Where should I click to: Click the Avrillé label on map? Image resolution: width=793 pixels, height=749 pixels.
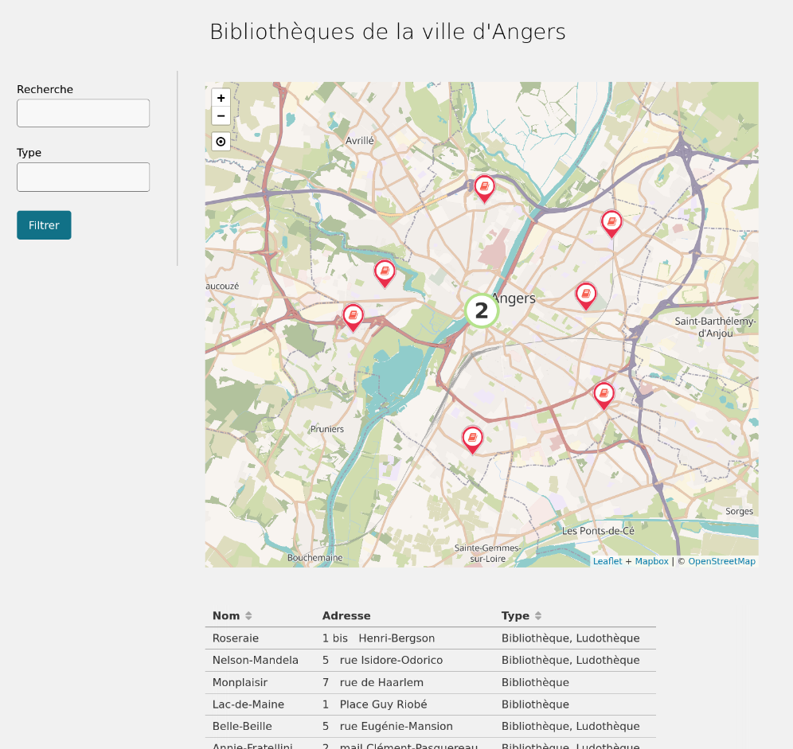click(x=360, y=141)
